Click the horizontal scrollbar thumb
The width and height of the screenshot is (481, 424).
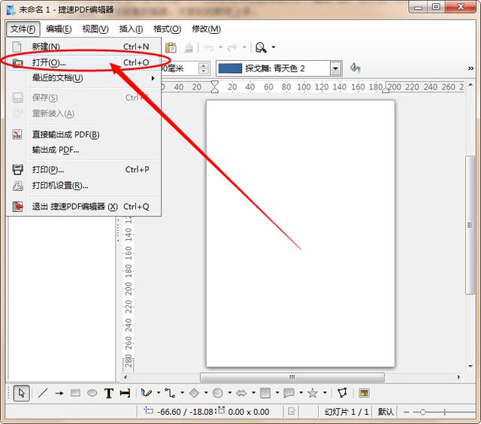tap(292, 377)
